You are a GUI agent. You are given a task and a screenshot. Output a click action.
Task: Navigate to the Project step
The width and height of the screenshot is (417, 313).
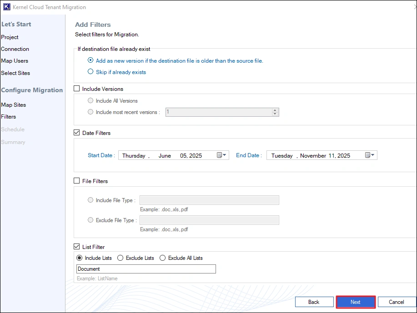pyautogui.click(x=10, y=37)
